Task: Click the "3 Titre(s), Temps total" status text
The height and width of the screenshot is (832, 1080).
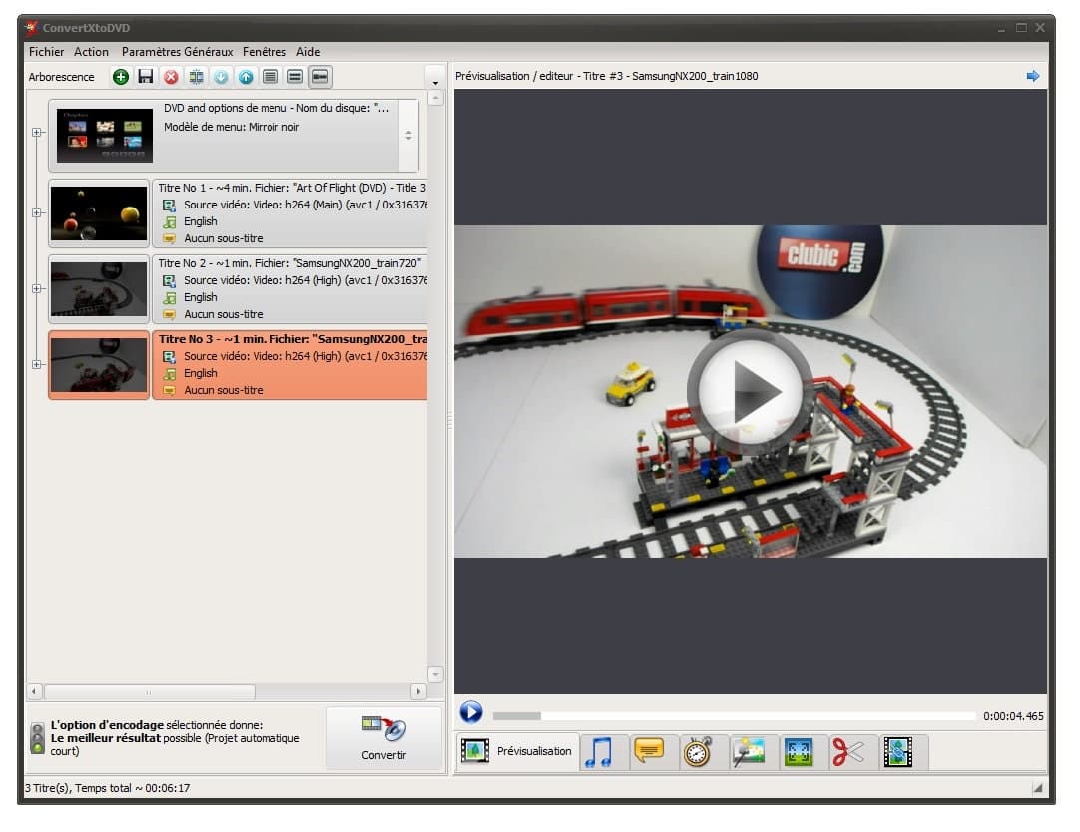Action: tap(108, 788)
